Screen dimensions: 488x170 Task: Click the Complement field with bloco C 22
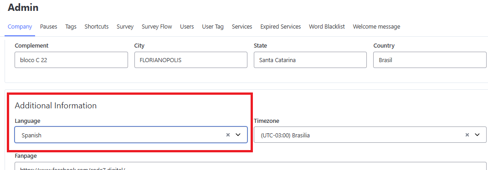pyautogui.click(x=71, y=60)
